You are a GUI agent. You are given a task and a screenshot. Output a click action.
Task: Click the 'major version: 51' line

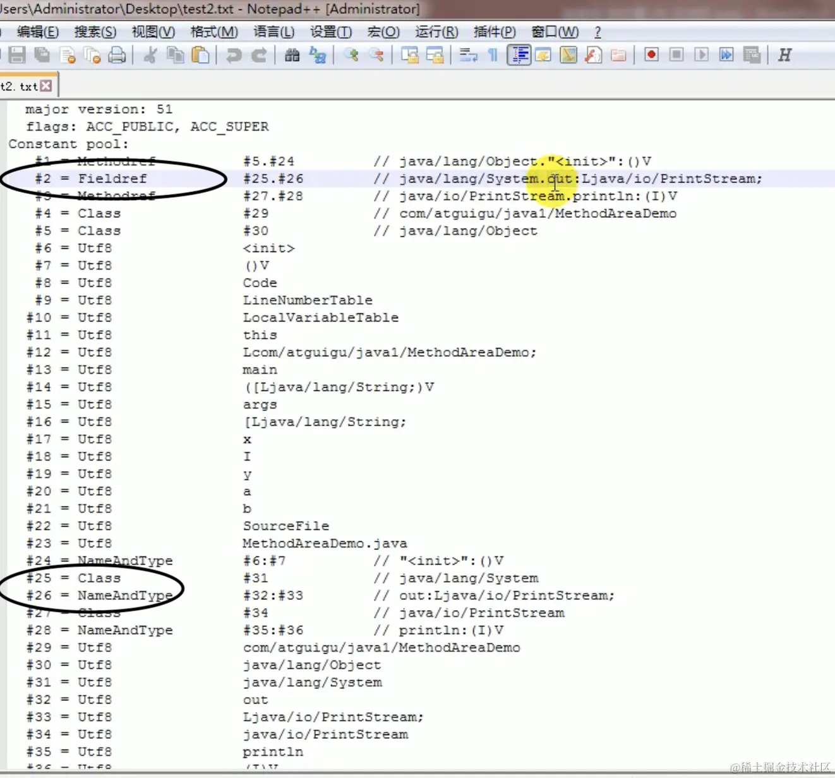tap(99, 109)
